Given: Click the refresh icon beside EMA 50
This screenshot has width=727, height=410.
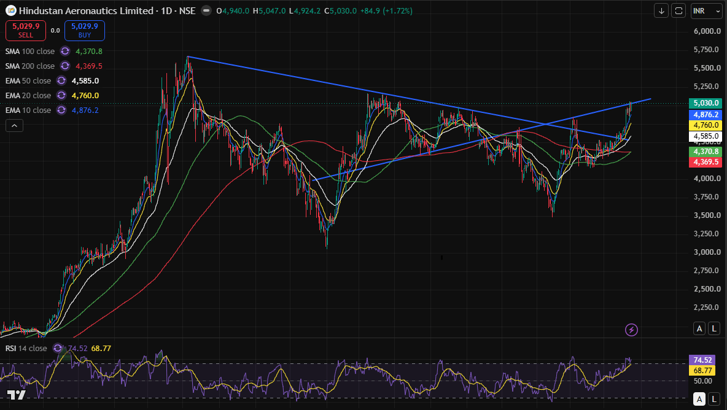Looking at the screenshot, I should point(61,80).
